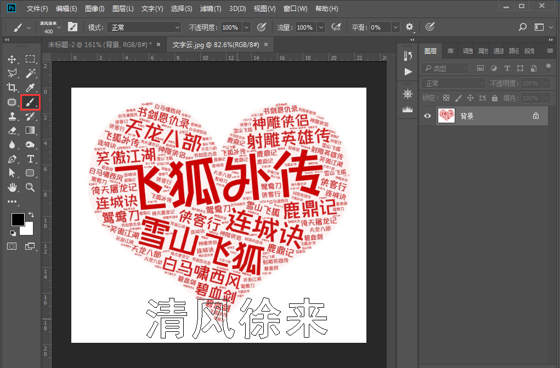Toggle pressure for size button
Viewport: 560px width, 368px height.
[x=430, y=27]
